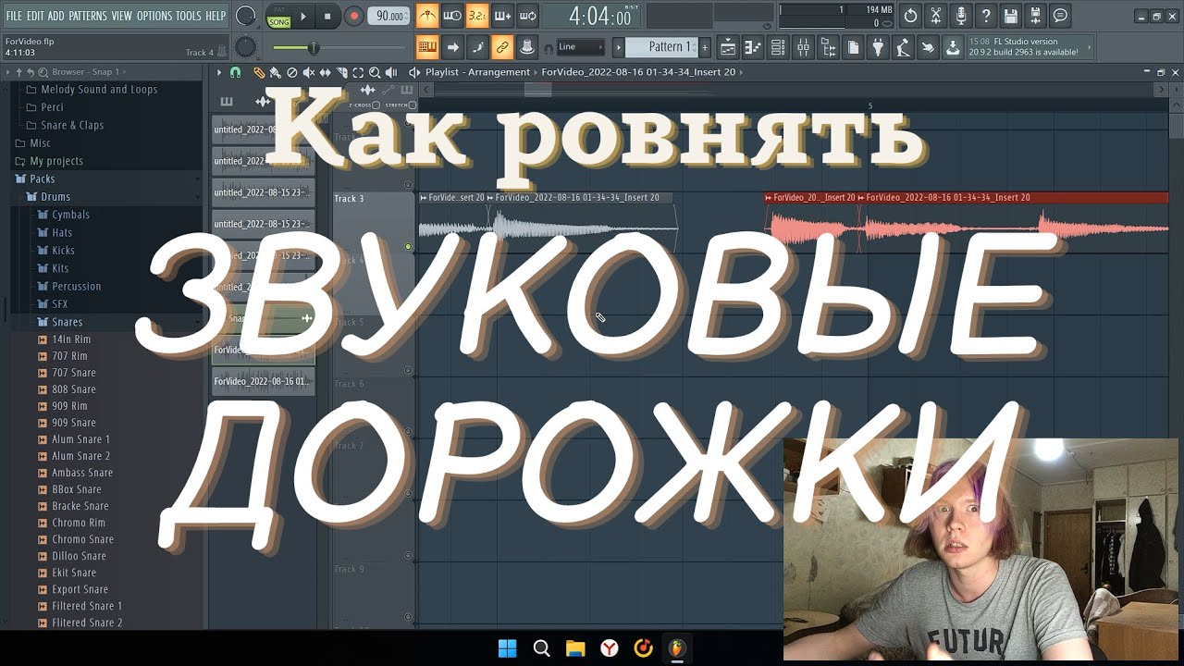Open the VIEW menu

[122, 16]
